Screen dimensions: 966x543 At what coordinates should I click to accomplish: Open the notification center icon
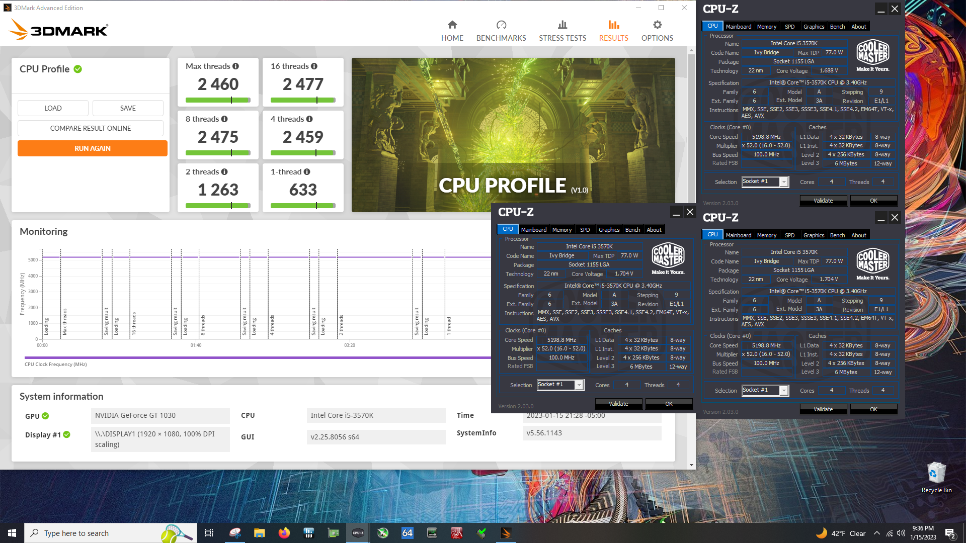click(x=950, y=533)
